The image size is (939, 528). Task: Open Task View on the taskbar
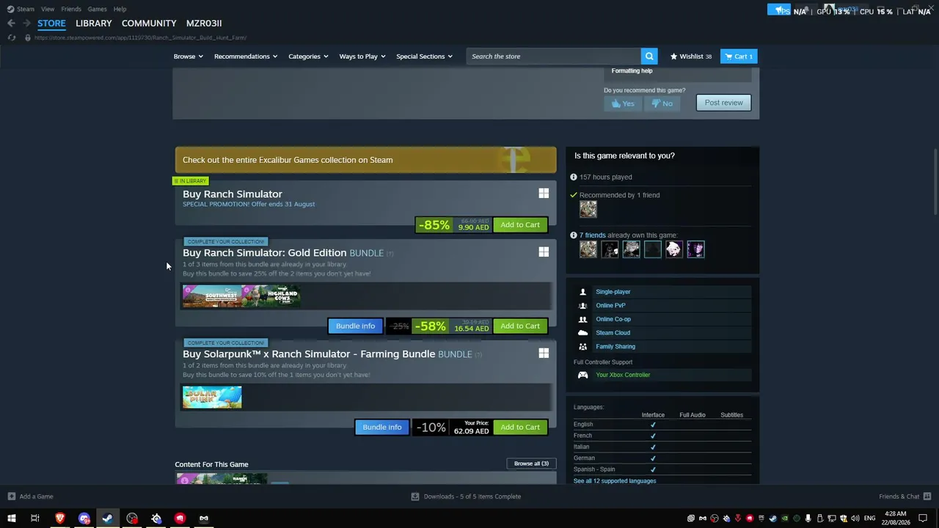[x=34, y=518]
